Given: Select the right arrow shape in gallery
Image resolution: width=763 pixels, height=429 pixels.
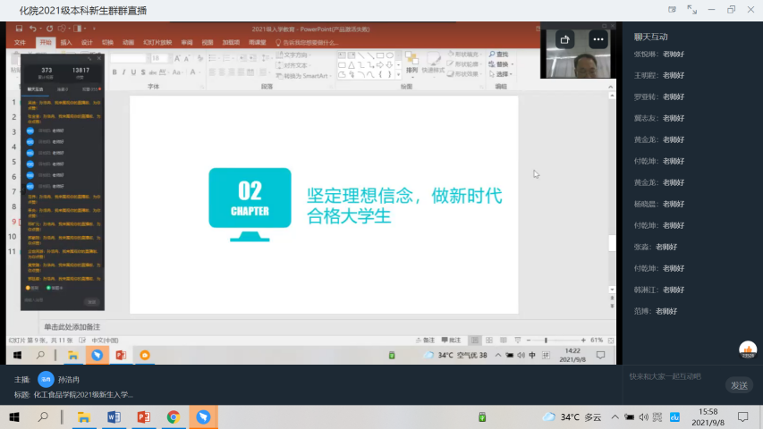Looking at the screenshot, I should tap(380, 64).
